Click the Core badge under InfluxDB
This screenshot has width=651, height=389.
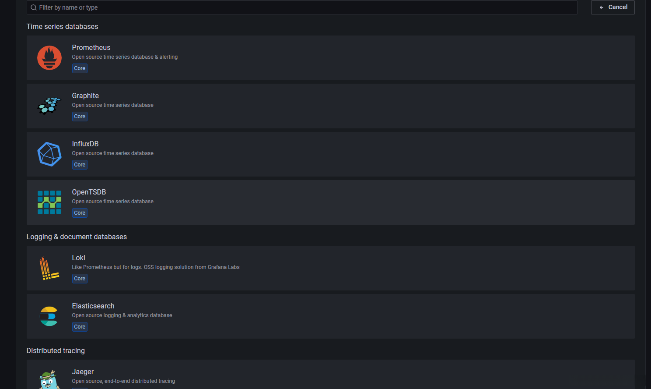[80, 165]
